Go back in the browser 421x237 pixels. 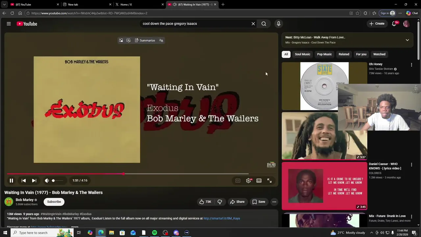coord(4,13)
